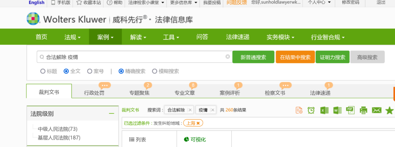Click 证明力搜索 button
The image size is (395, 147).
(332, 57)
